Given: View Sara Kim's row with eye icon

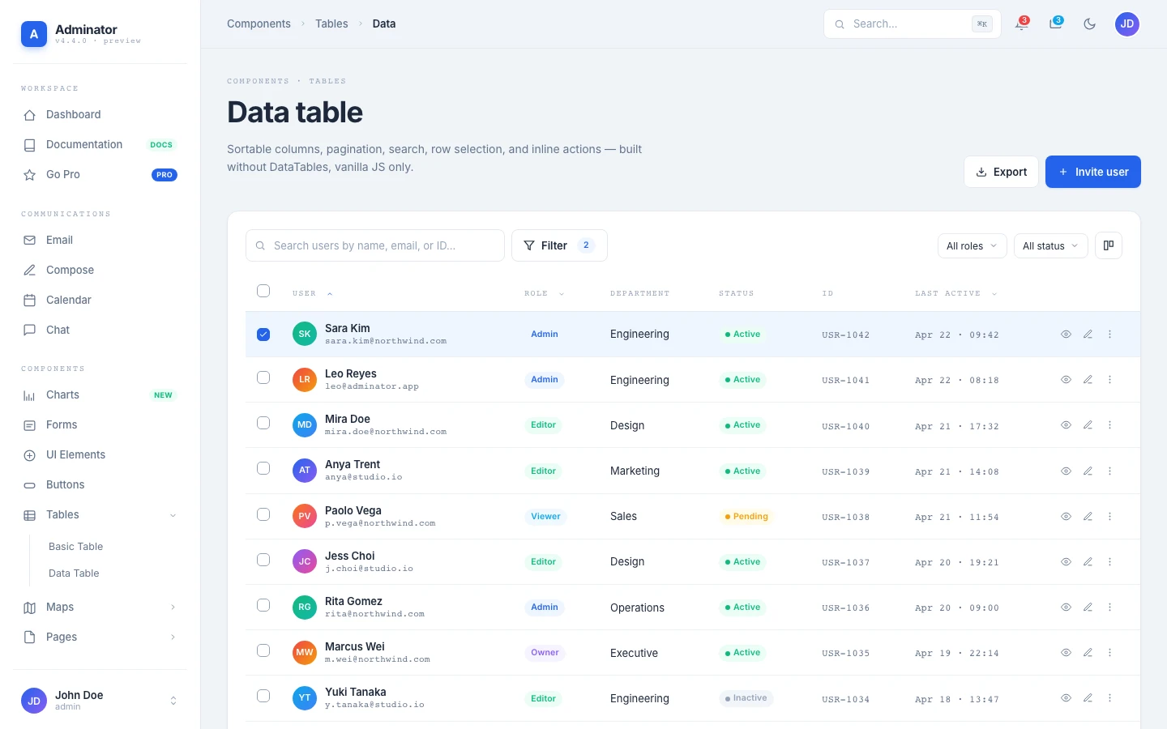Looking at the screenshot, I should pos(1067,335).
